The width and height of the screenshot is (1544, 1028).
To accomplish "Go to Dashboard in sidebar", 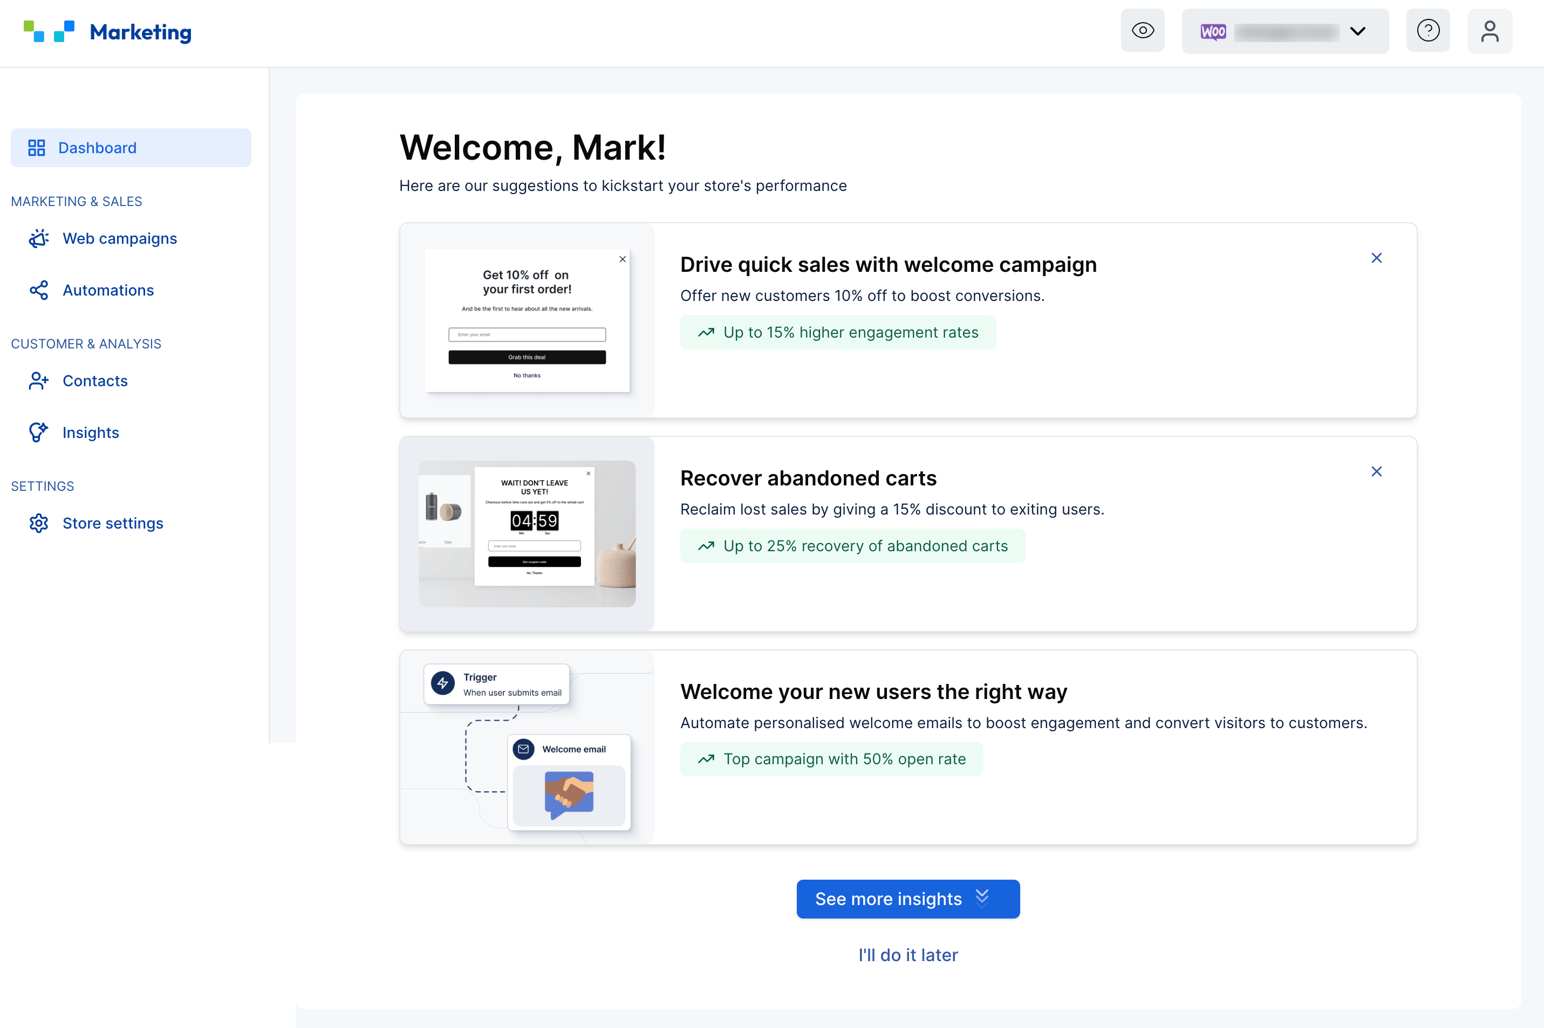I will pyautogui.click(x=131, y=148).
